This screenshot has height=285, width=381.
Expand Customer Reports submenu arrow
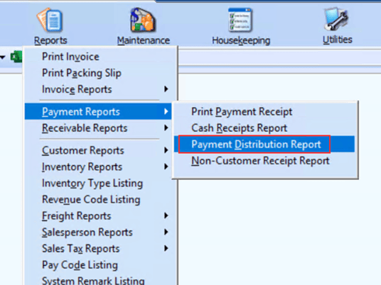coord(166,150)
